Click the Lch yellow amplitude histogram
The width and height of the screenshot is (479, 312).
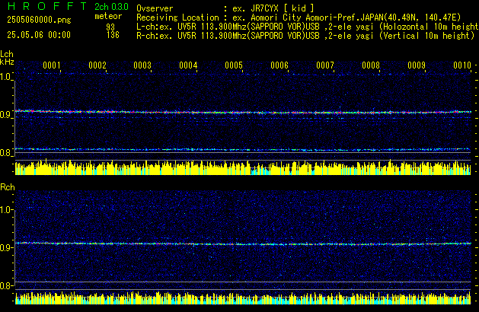243,167
